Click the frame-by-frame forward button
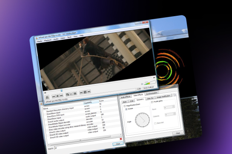Viewport: 232px width, 154px height. pyautogui.click(x=89, y=92)
